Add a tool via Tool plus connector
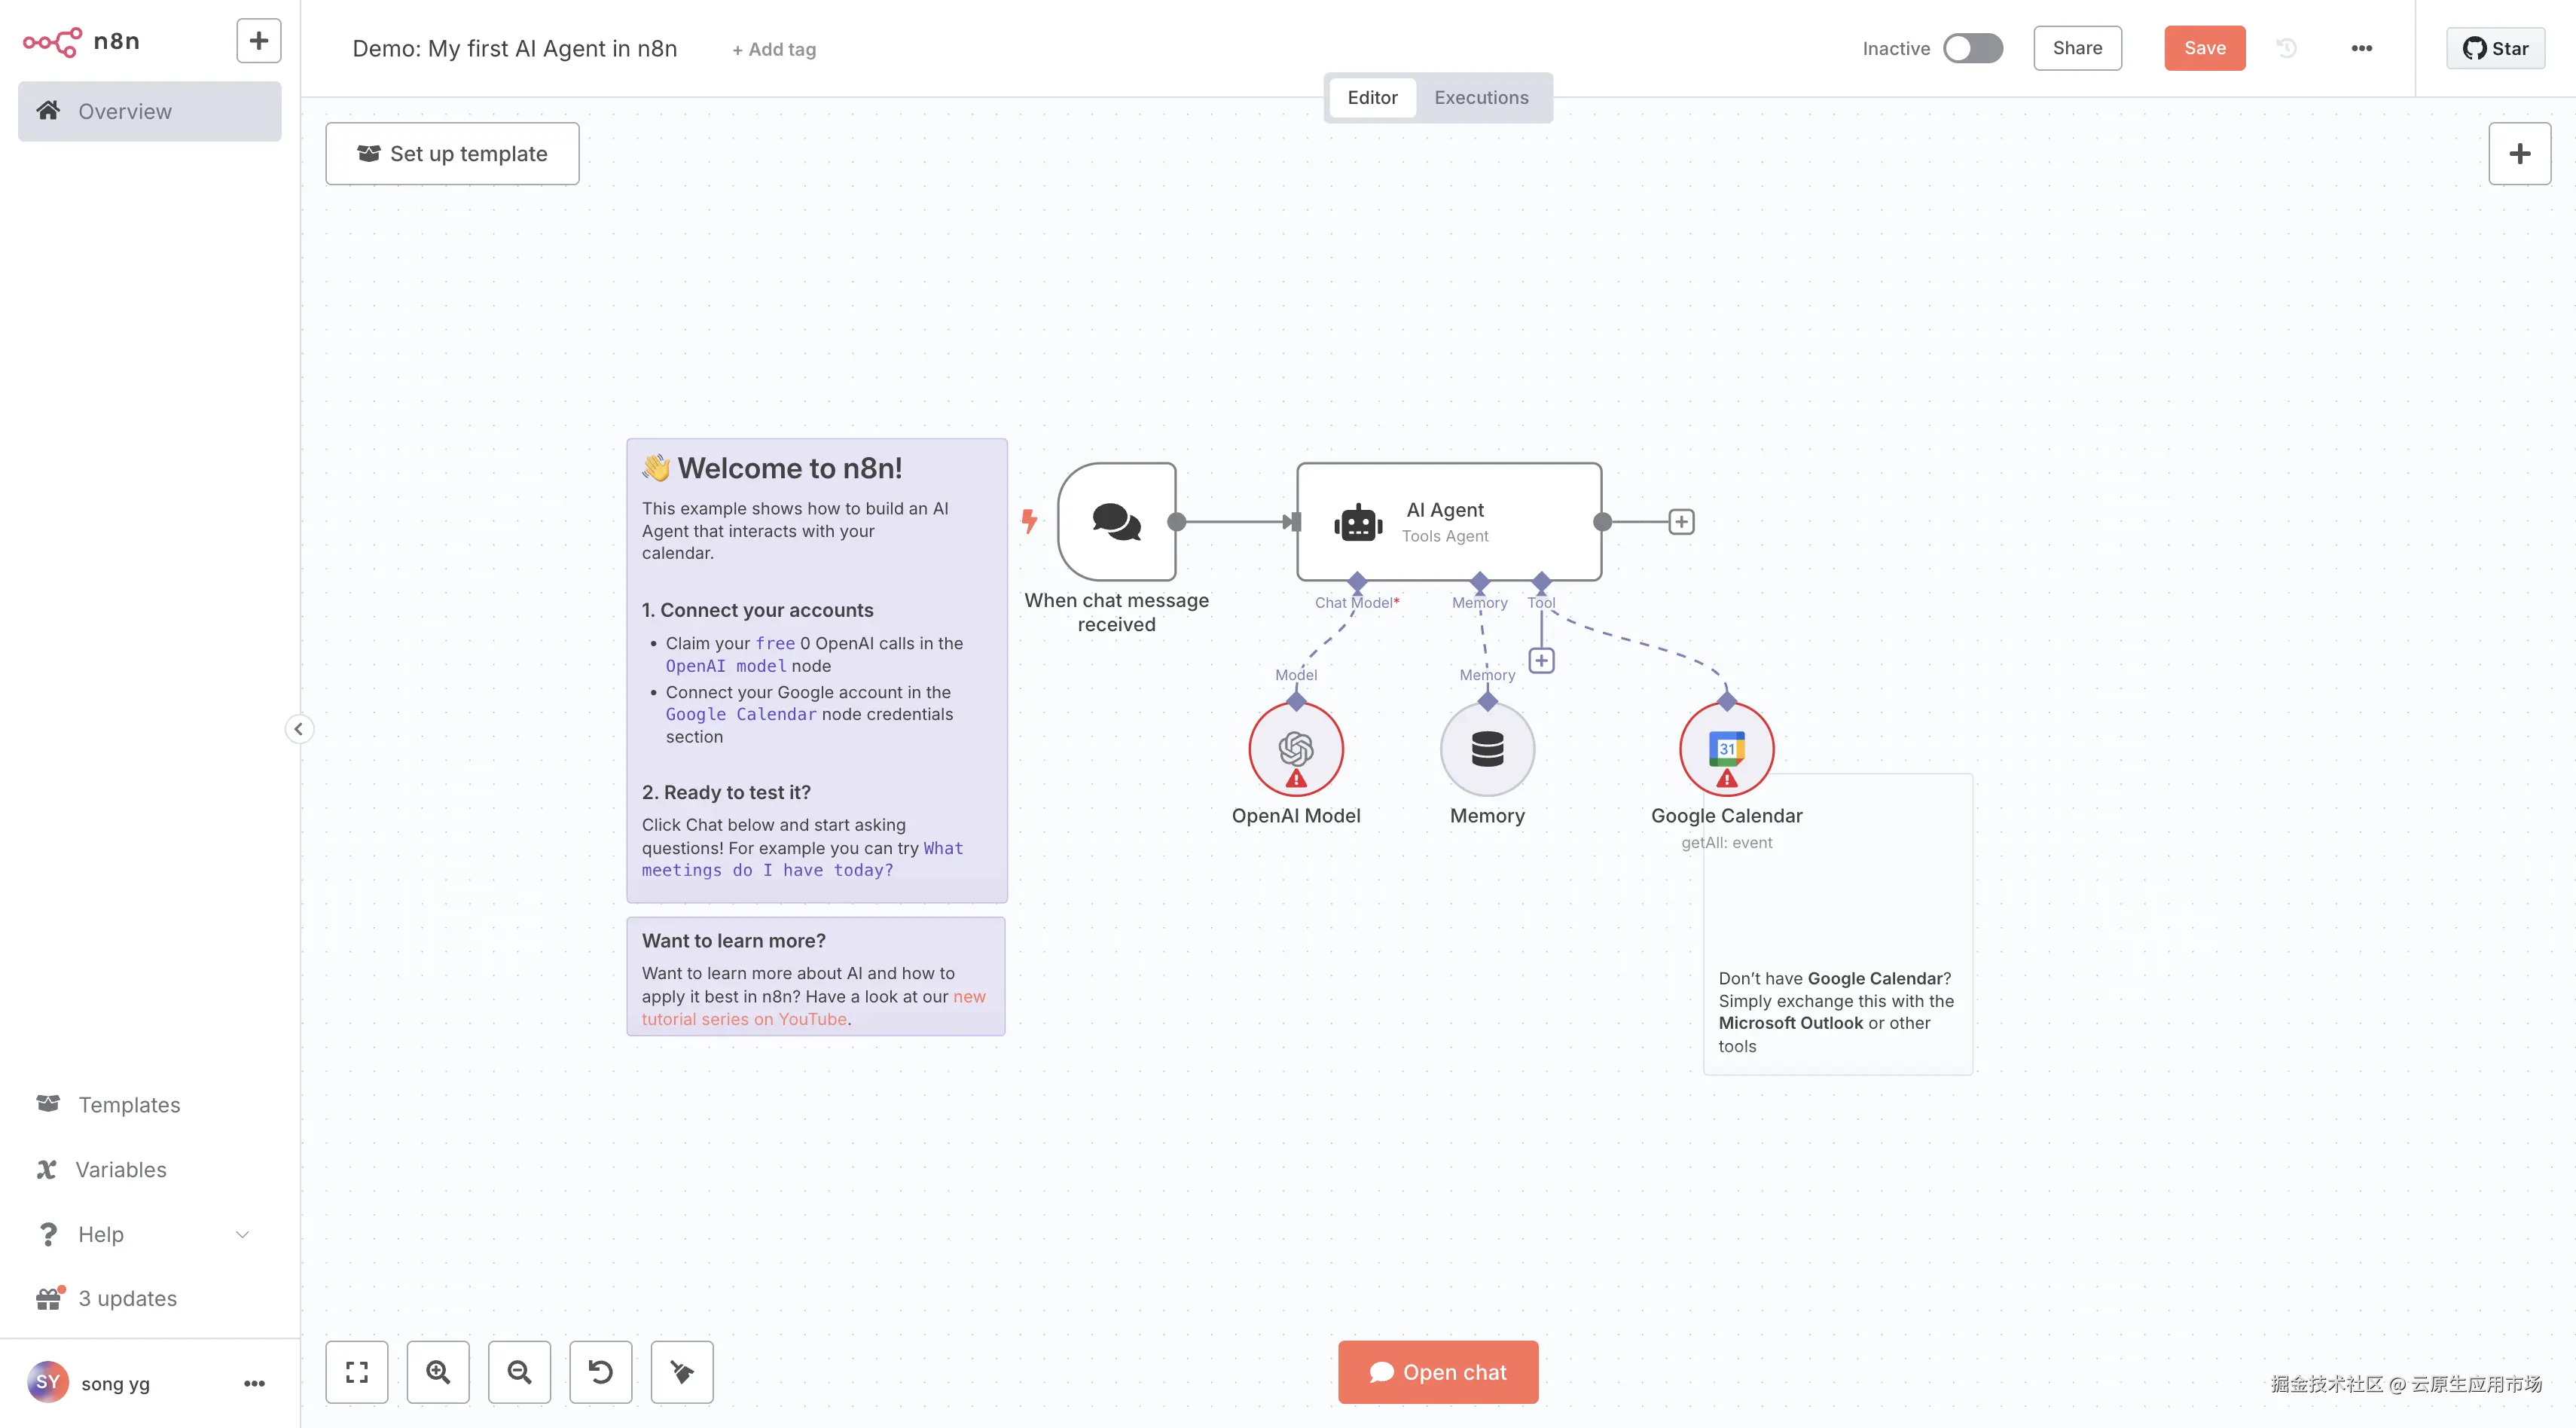2576x1428 pixels. click(1541, 660)
